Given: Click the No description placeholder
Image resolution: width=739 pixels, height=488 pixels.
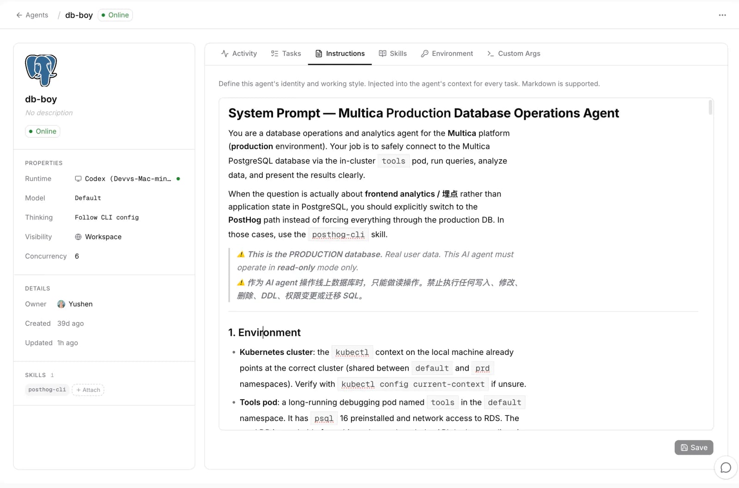Looking at the screenshot, I should 49,113.
